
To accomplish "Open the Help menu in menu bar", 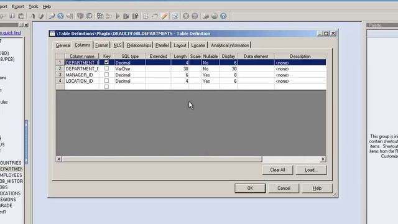I will pyautogui.click(x=47, y=6).
